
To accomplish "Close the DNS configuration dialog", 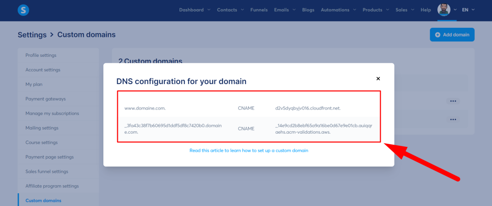I will [x=378, y=79].
